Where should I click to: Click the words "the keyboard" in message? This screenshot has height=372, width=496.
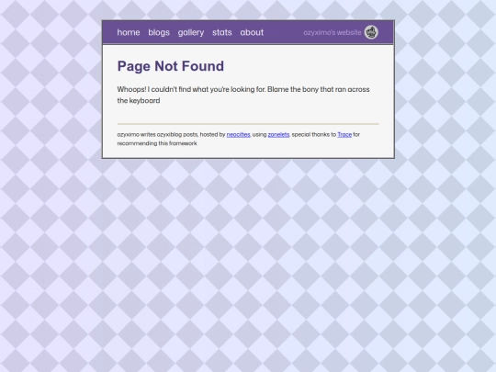click(x=139, y=101)
